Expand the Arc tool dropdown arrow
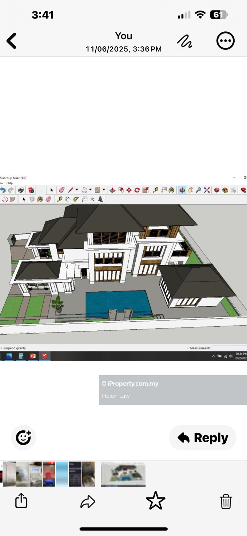247x536 pixels. [x=90, y=190]
